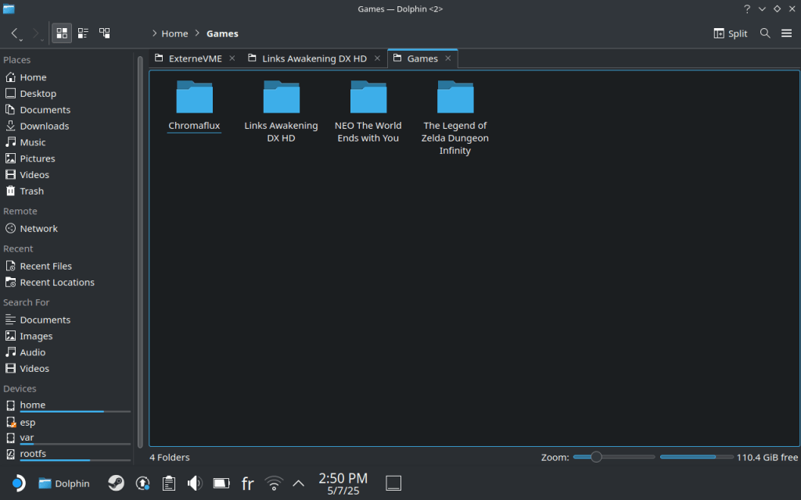The height and width of the screenshot is (500, 801).
Task: Open rootfs device in sidebar
Action: (34, 454)
